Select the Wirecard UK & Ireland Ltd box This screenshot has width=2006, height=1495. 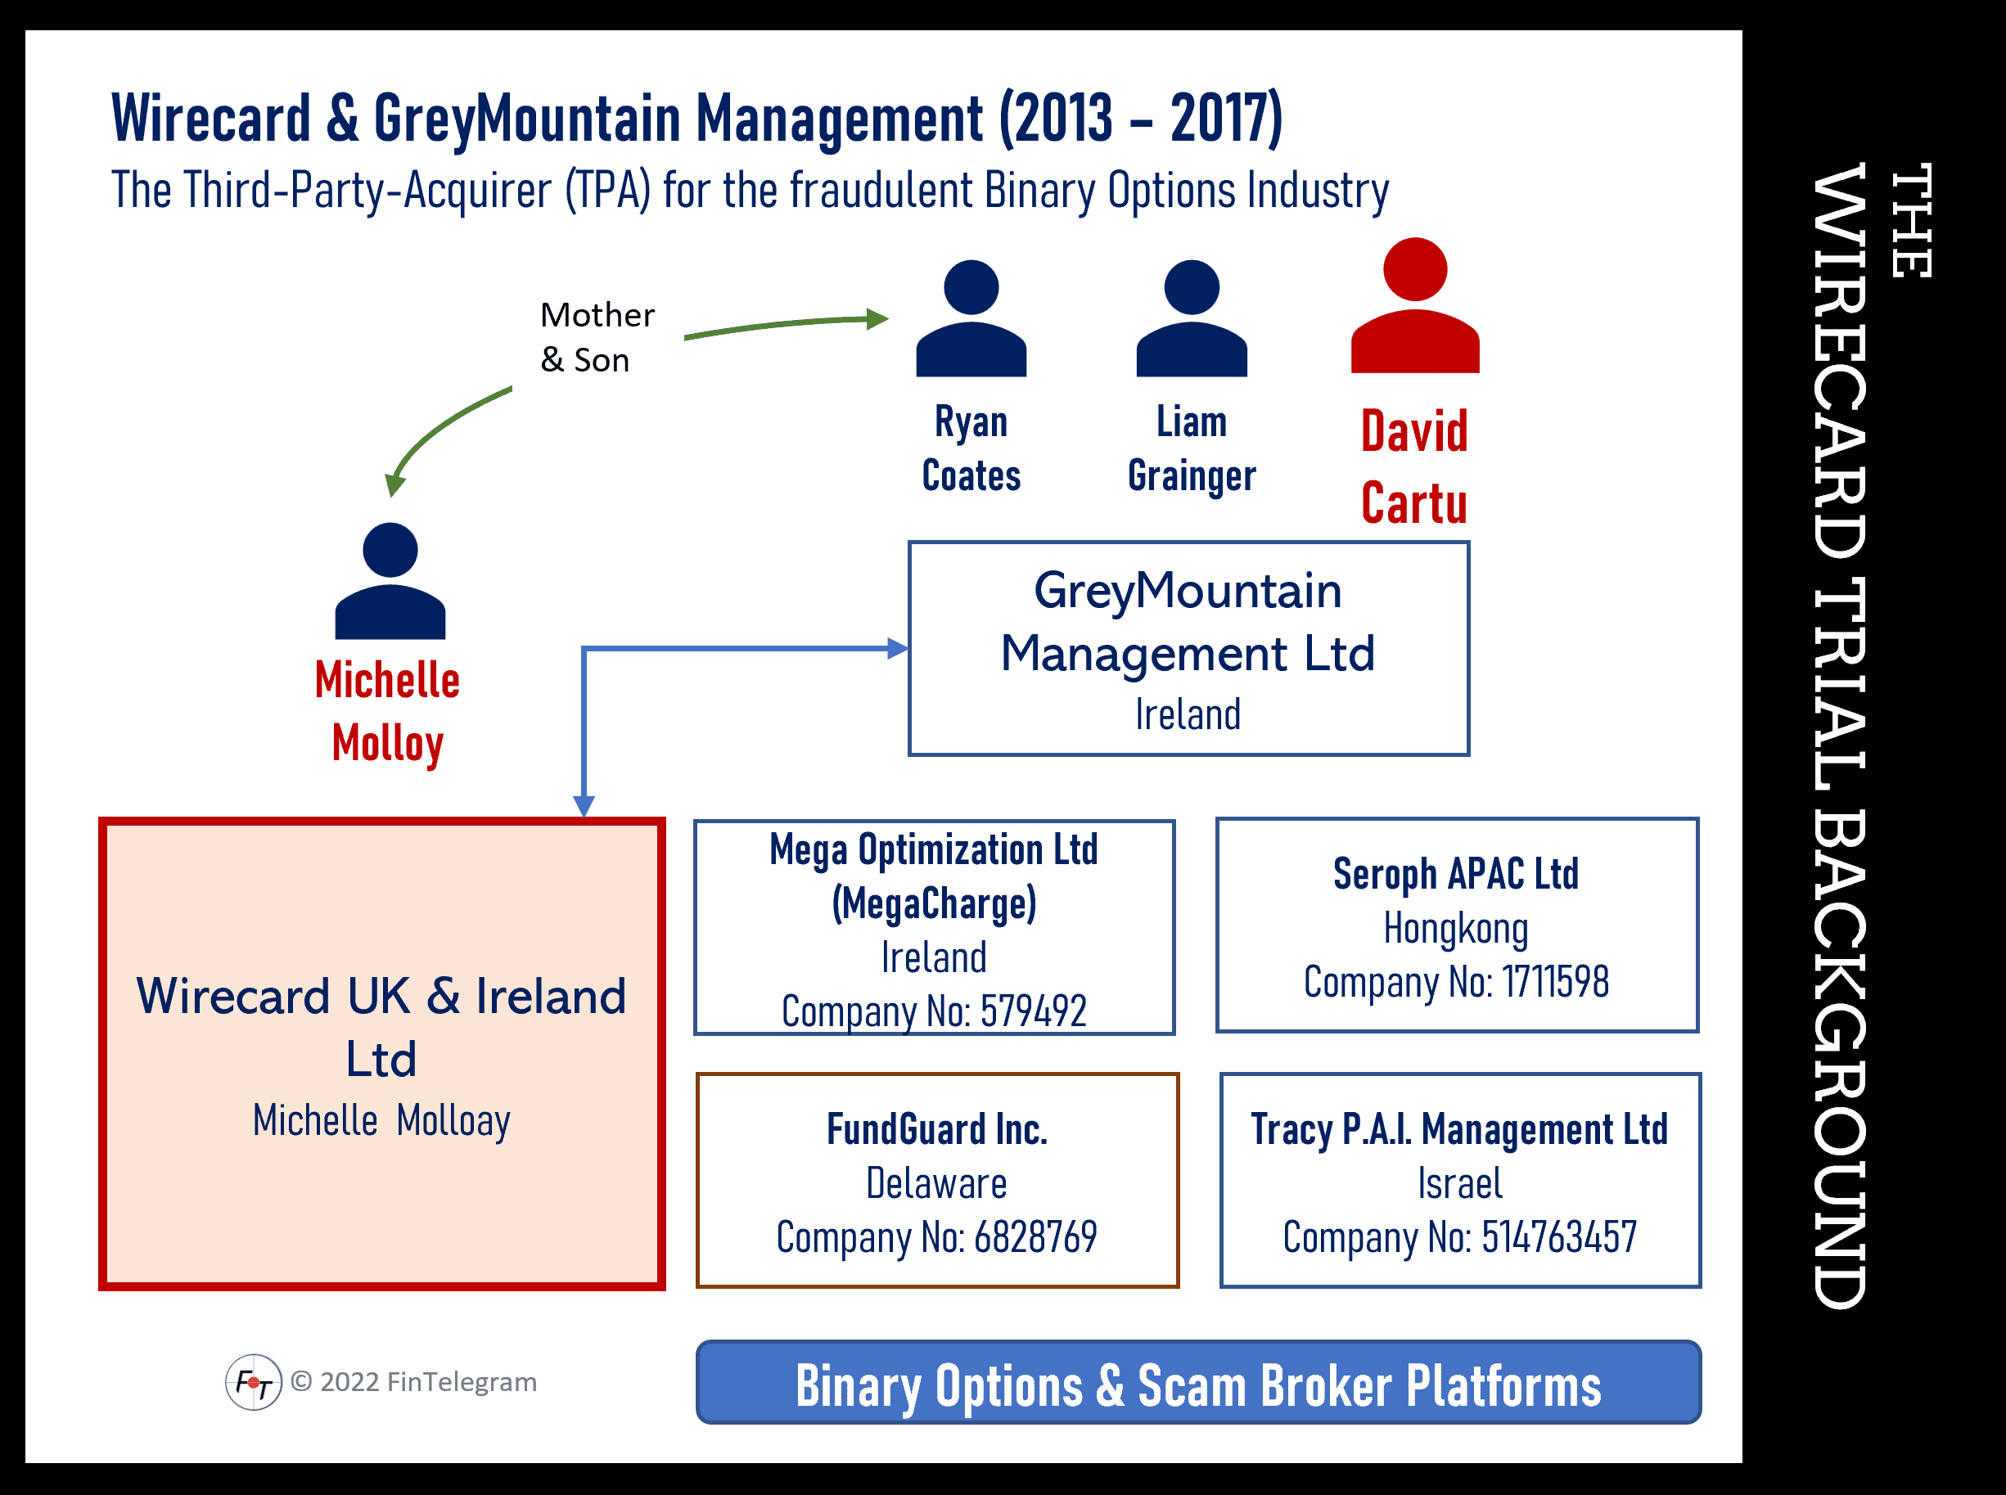(382, 1053)
